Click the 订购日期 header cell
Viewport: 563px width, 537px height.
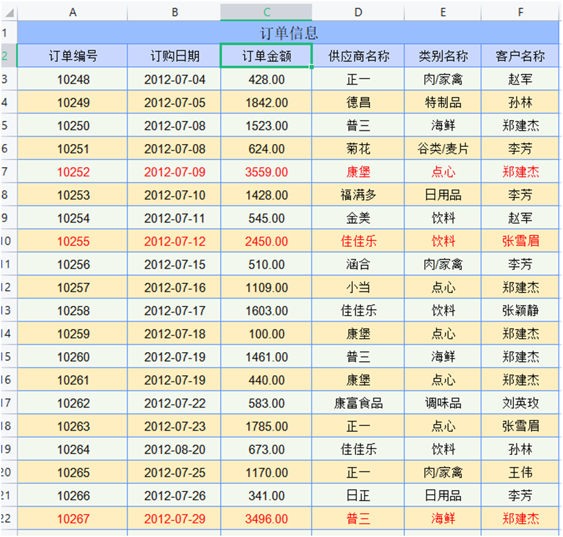(x=174, y=56)
